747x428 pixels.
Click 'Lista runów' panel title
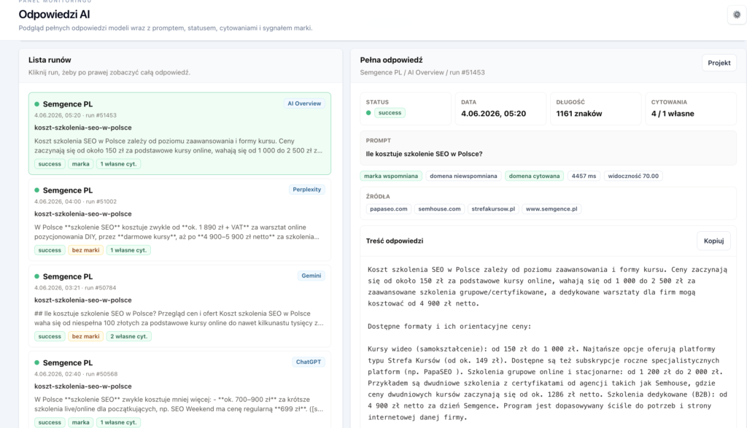coord(50,60)
